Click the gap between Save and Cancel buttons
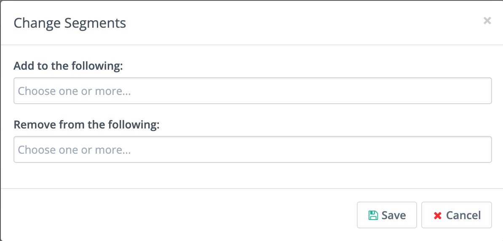This screenshot has height=241, width=503. pyautogui.click(x=419, y=215)
